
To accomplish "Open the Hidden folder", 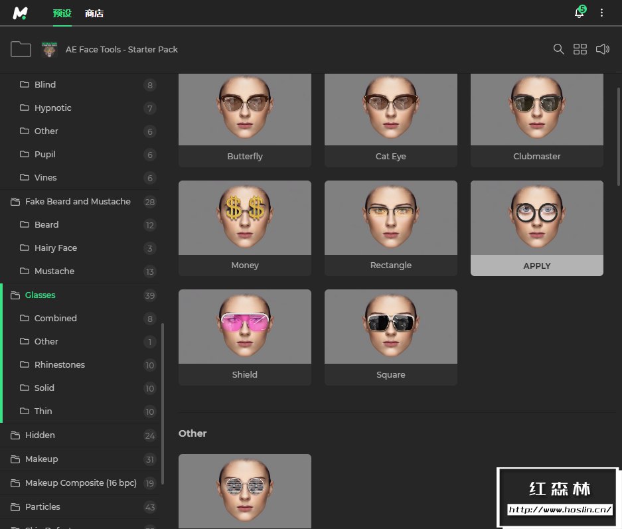I will coord(40,435).
